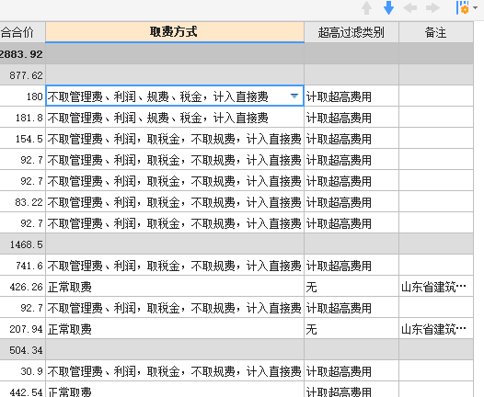Click 取费方式 cell in the 154.5 row

click(175, 139)
